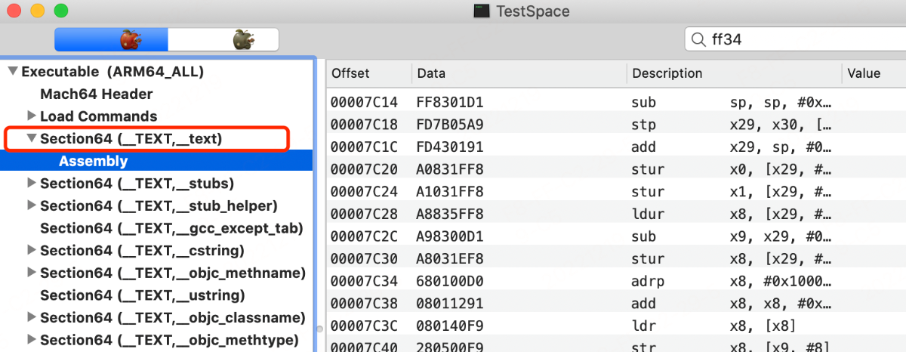Select Section64 (__TEXT,__ustring) entry
906x352 pixels.
pyautogui.click(x=142, y=295)
